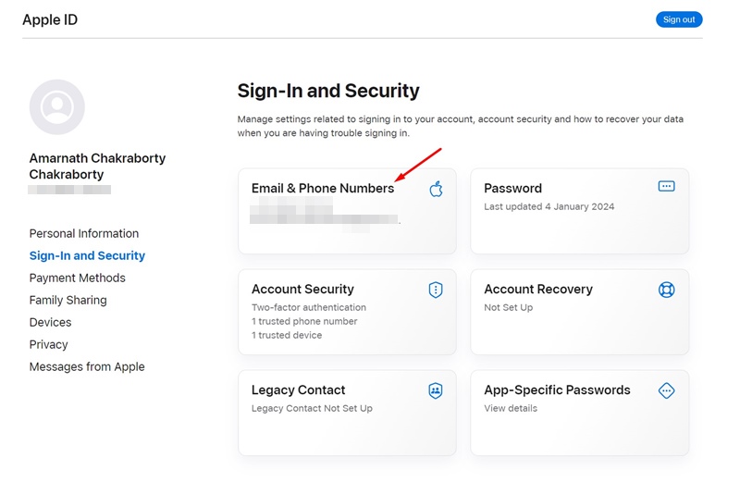Open the Password card heading
This screenshot has width=740, height=482.
point(512,189)
